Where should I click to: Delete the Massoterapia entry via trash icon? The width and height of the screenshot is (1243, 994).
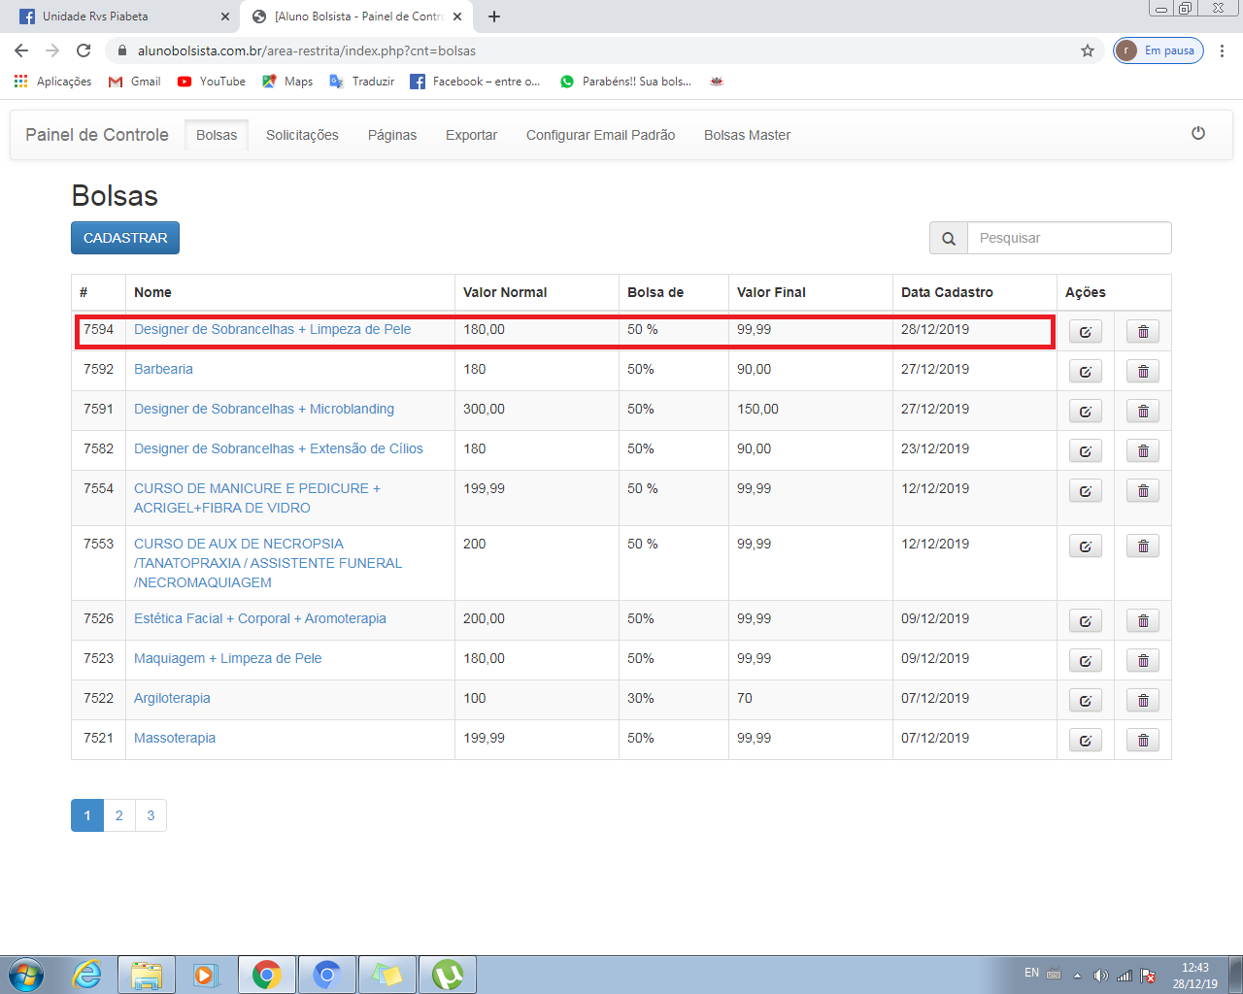point(1142,741)
